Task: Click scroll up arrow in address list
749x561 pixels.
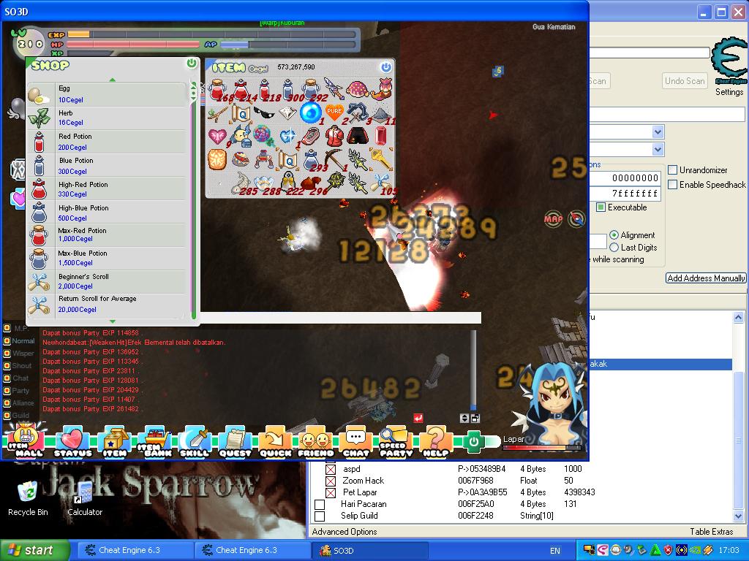Action: pyautogui.click(x=738, y=317)
